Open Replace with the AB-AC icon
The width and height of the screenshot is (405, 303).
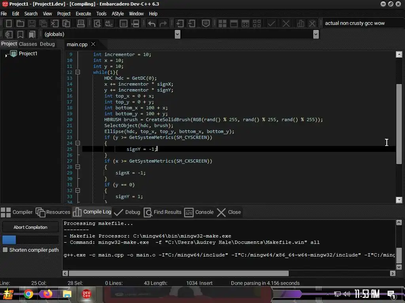click(109, 23)
